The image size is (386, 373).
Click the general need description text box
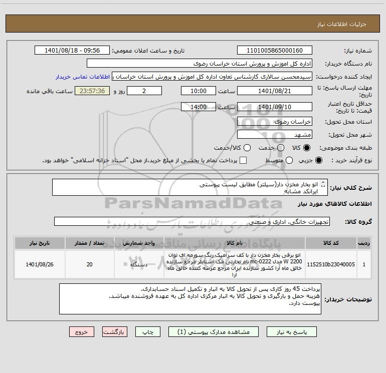[190, 187]
